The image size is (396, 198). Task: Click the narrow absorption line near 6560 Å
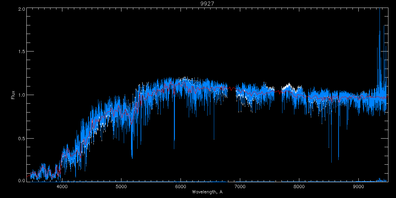coord(214,139)
